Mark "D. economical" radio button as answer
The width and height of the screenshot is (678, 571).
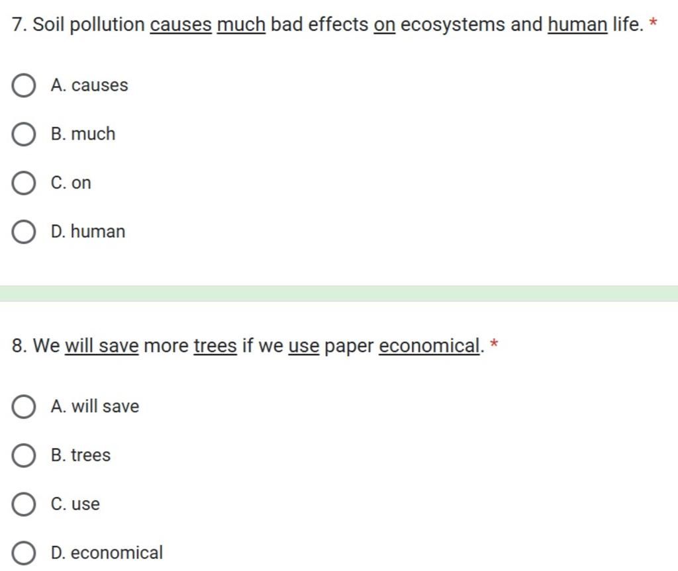click(x=24, y=553)
